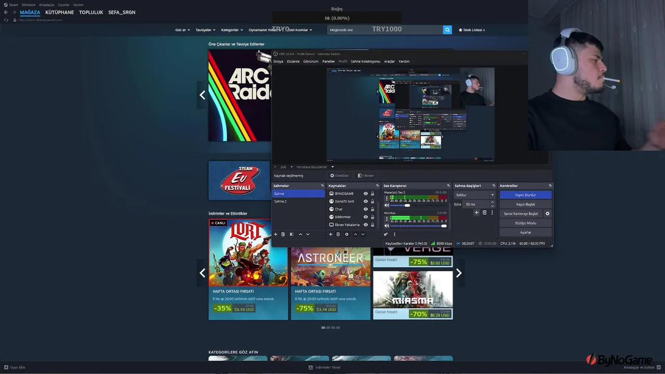Open advanced audio properties gears icon

385,234
